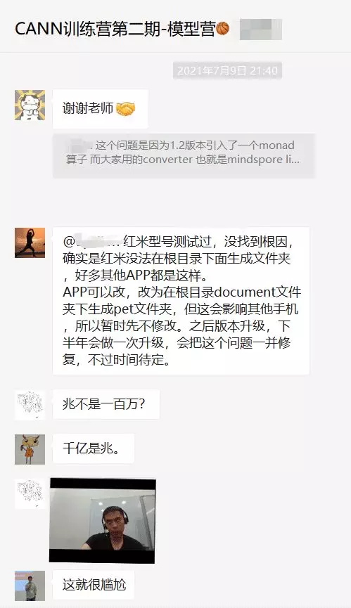Click the 2021年7月9日 21:40 timestamp
Viewport: 351px width, 608px height.
pos(227,70)
